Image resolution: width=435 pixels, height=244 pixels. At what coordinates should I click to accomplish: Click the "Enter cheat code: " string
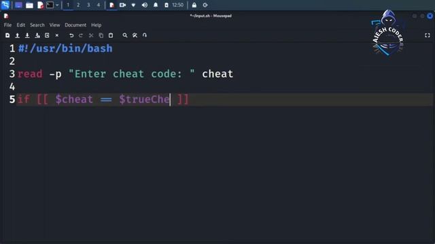(132, 74)
